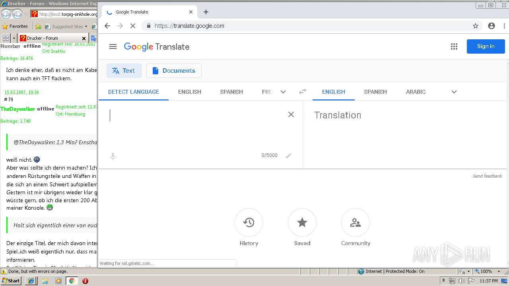Open translation History

pos(249,228)
